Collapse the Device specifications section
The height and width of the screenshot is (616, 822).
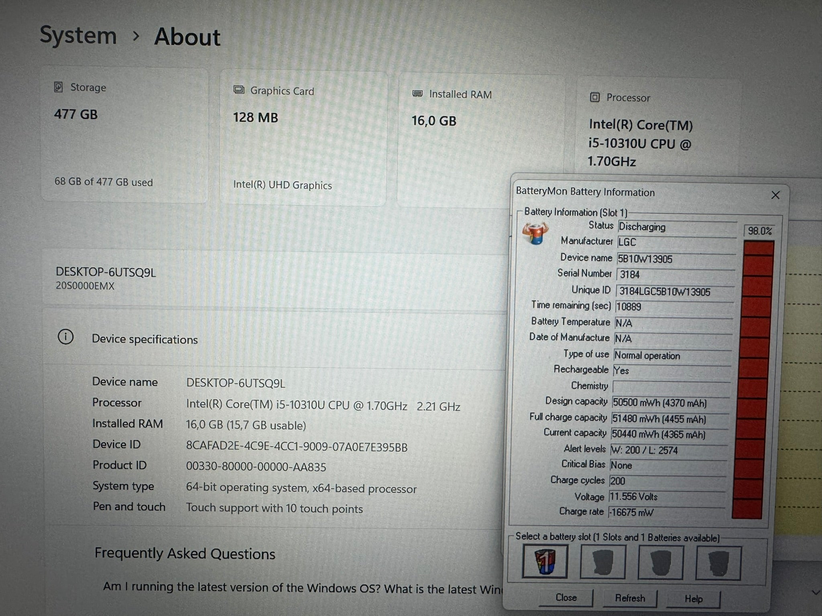tap(144, 339)
